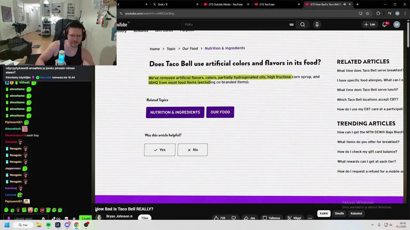Open more actions ellipsis below video
Screen dimensions: 410x230
click(x=310, y=218)
